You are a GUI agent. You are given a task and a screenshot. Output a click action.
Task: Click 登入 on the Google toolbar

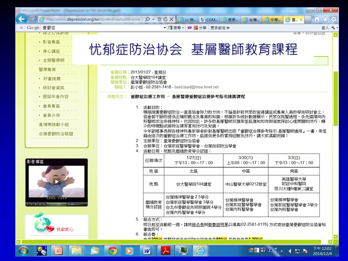click(x=325, y=28)
